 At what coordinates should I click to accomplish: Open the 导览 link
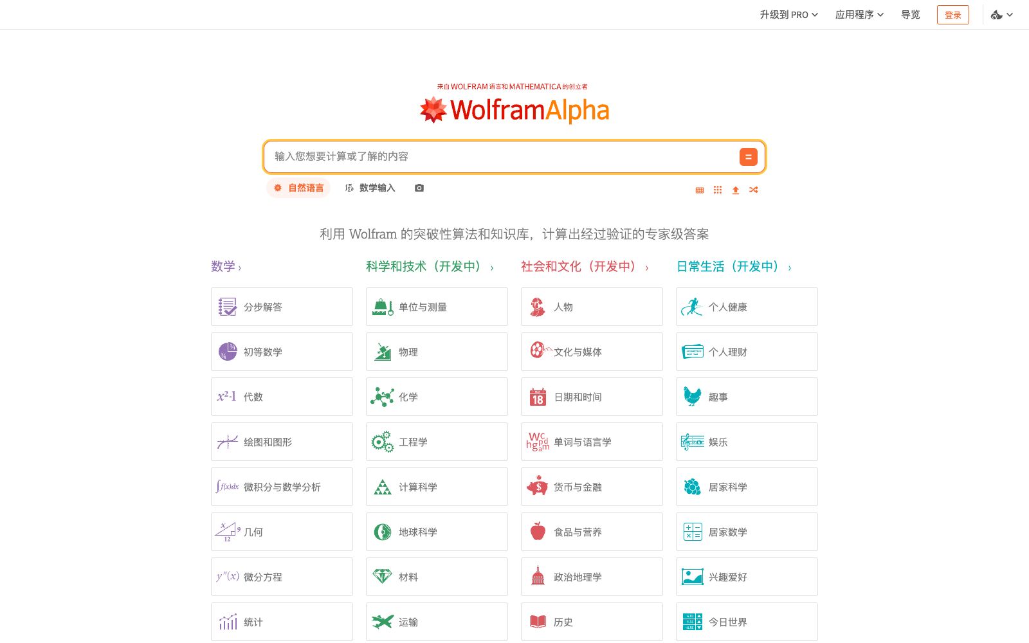(x=910, y=15)
